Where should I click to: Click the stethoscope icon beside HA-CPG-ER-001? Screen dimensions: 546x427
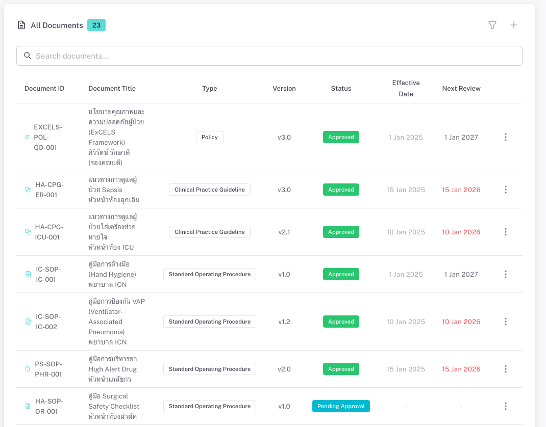click(x=28, y=190)
